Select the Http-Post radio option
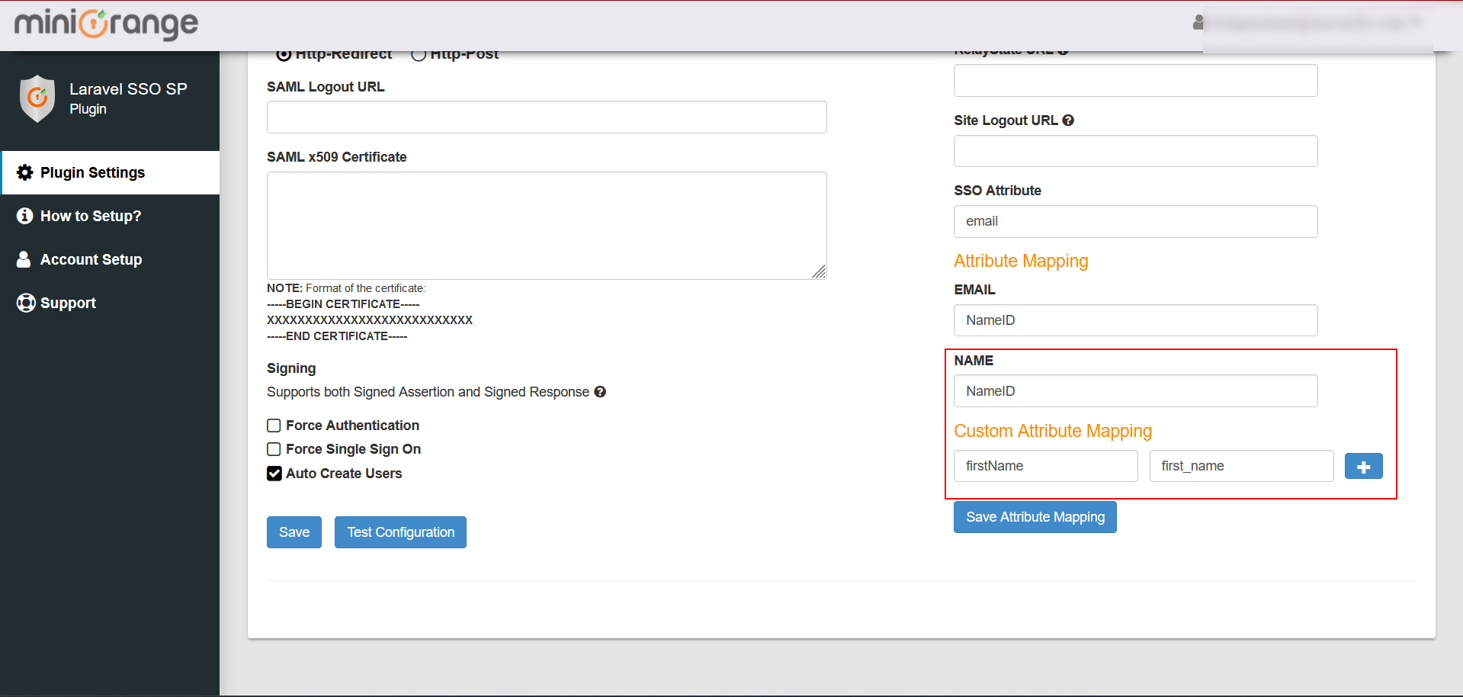This screenshot has height=697, width=1463. pos(419,54)
